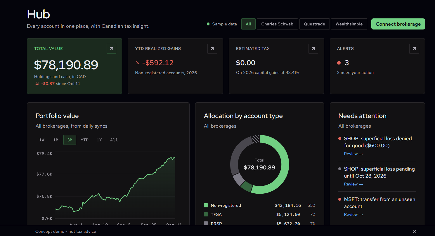Screen dimensions: 435x236
Task: Click the donut chart total value
Action: click(x=259, y=168)
